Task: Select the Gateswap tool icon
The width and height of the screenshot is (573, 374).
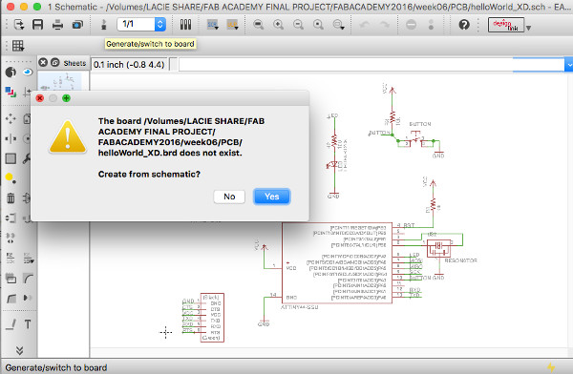Action: [x=11, y=238]
